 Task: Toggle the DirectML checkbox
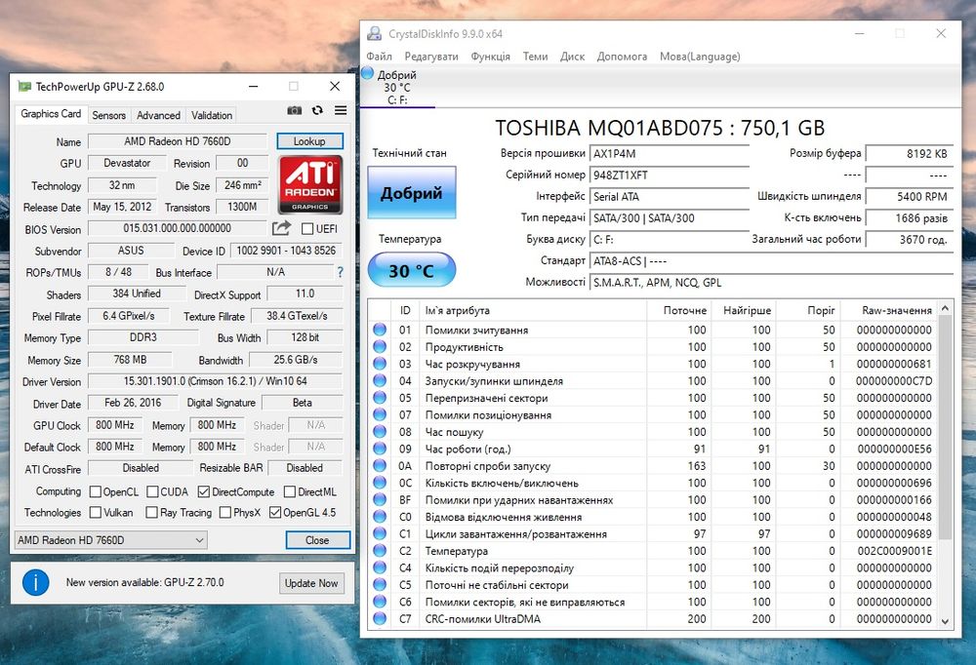coord(290,491)
